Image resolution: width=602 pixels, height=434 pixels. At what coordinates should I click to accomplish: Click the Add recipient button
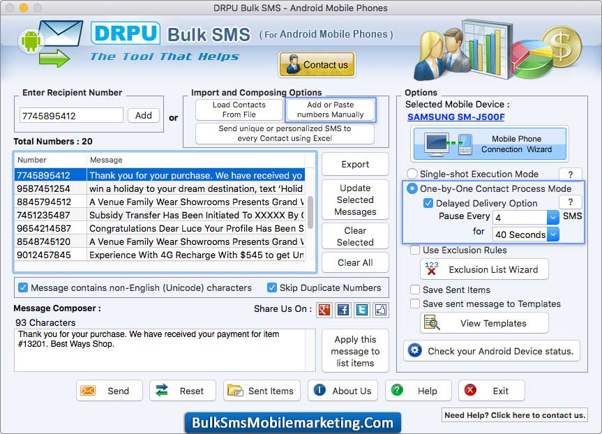click(144, 115)
